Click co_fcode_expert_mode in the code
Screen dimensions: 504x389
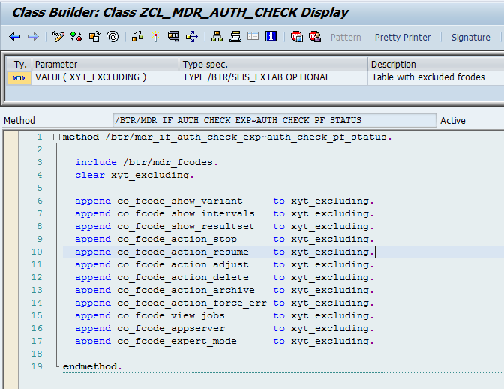(177, 342)
